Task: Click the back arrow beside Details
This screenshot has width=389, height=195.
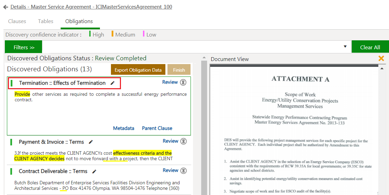Action: tap(6, 7)
